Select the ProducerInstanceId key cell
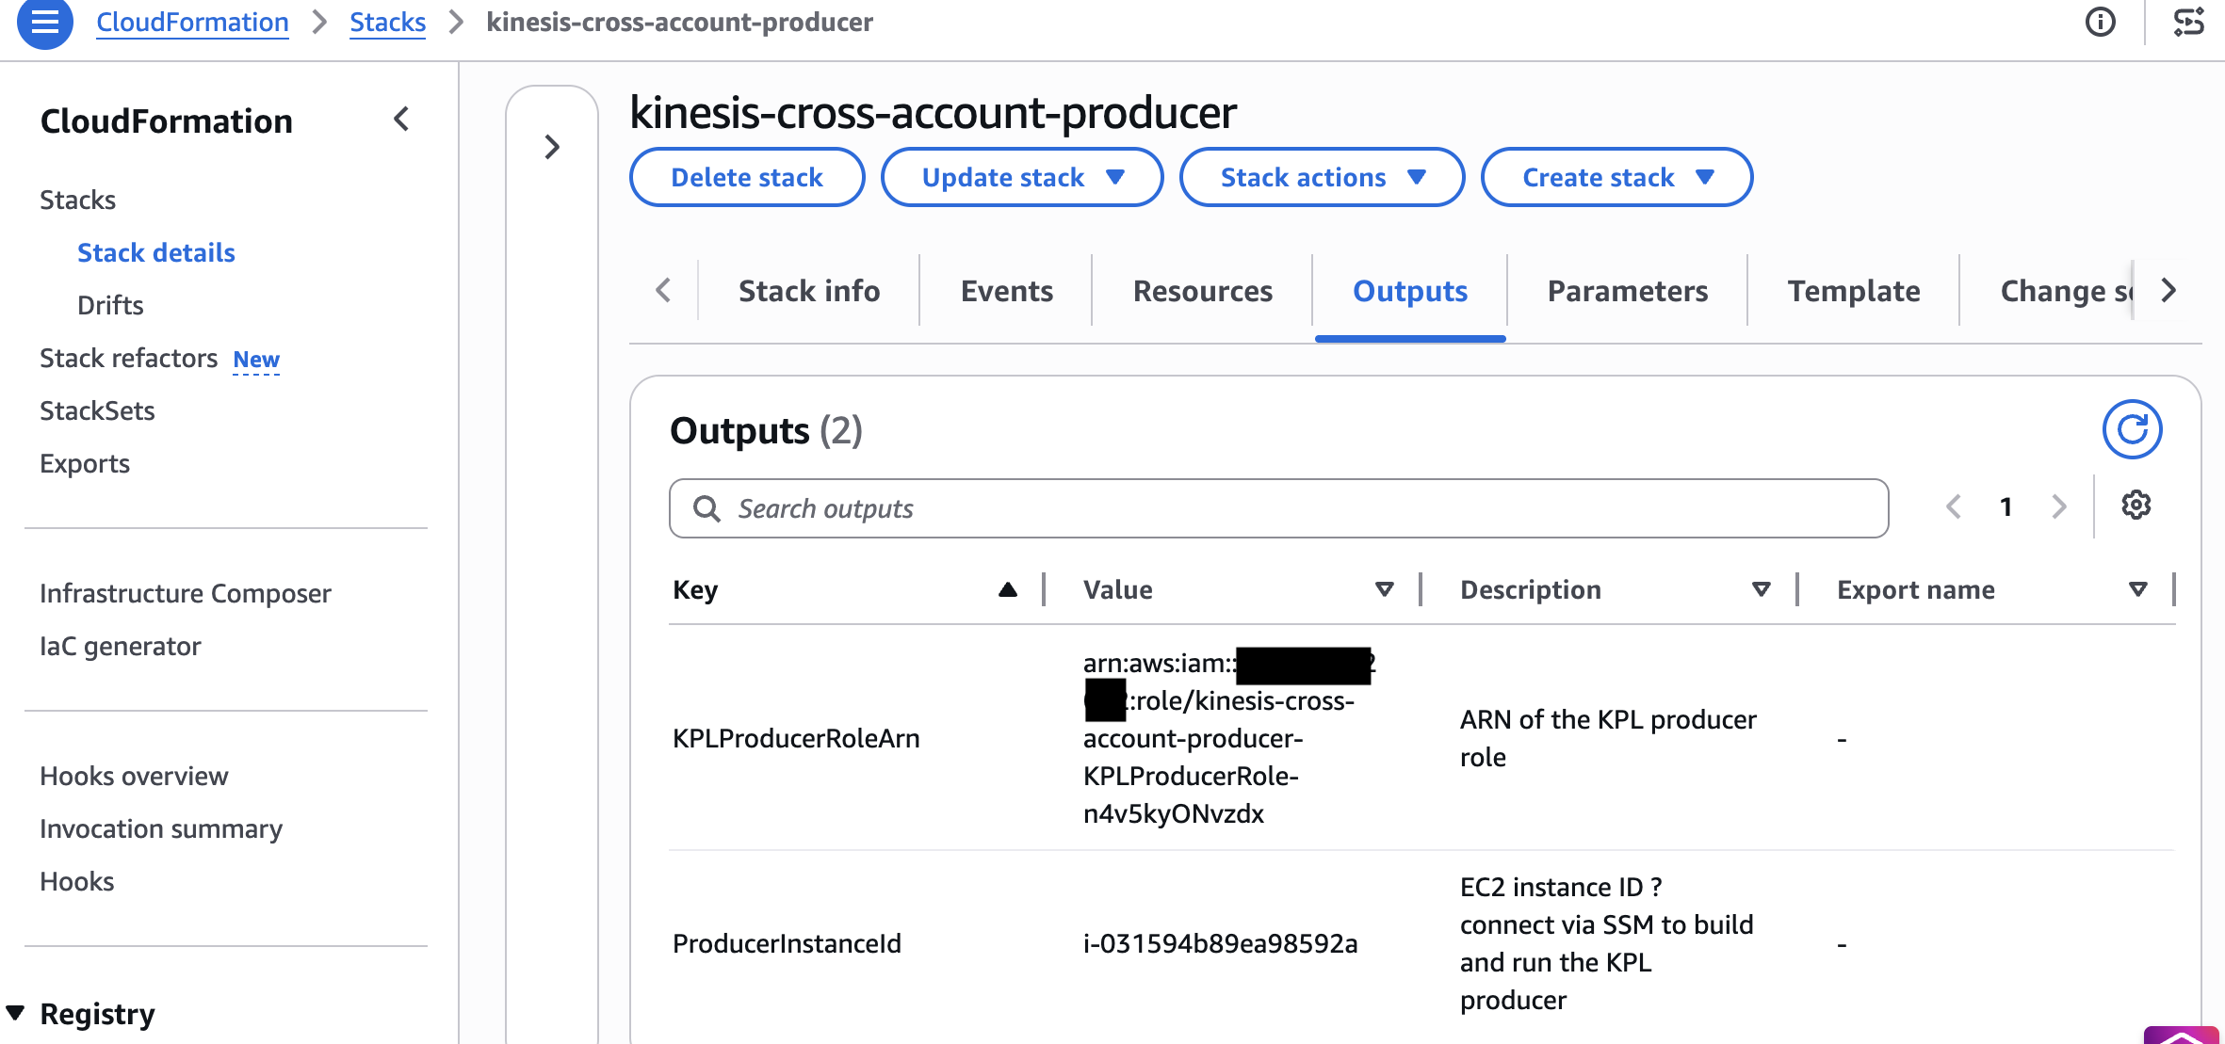This screenshot has width=2225, height=1044. (x=787, y=943)
